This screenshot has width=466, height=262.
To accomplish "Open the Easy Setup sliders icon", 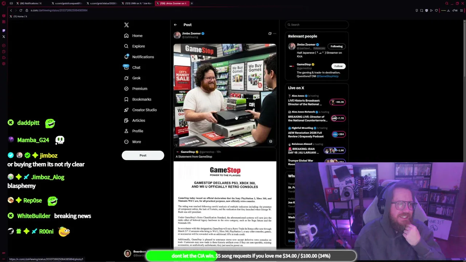I will click(x=462, y=10).
